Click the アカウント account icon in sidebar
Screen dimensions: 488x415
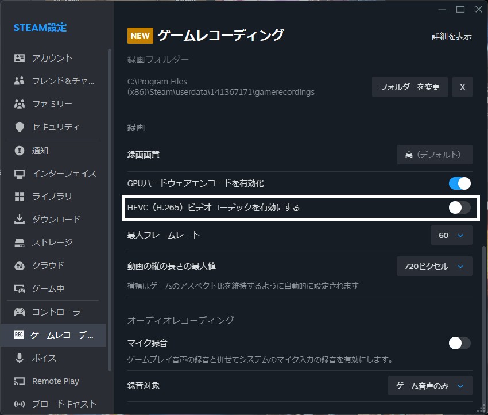point(20,58)
